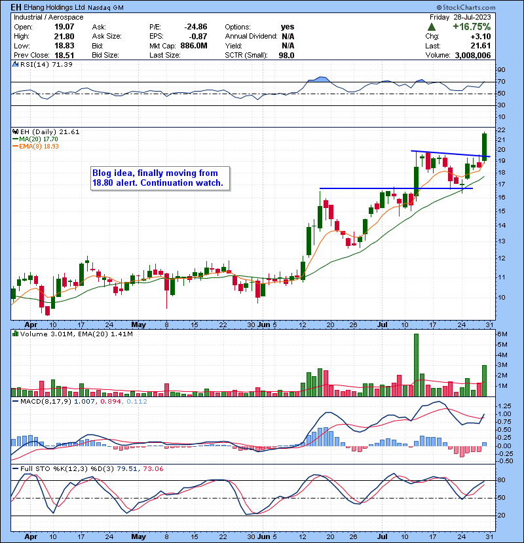Screen dimensions: 524x543
Task: Click the Blog idea annotation text box
Action: [160, 178]
